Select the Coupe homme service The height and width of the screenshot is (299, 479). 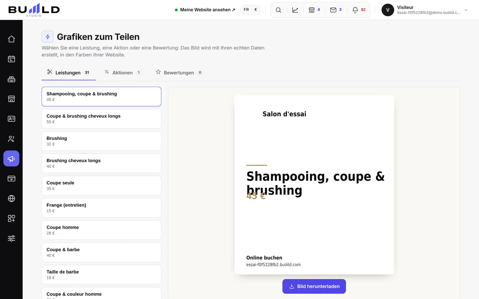(x=101, y=230)
